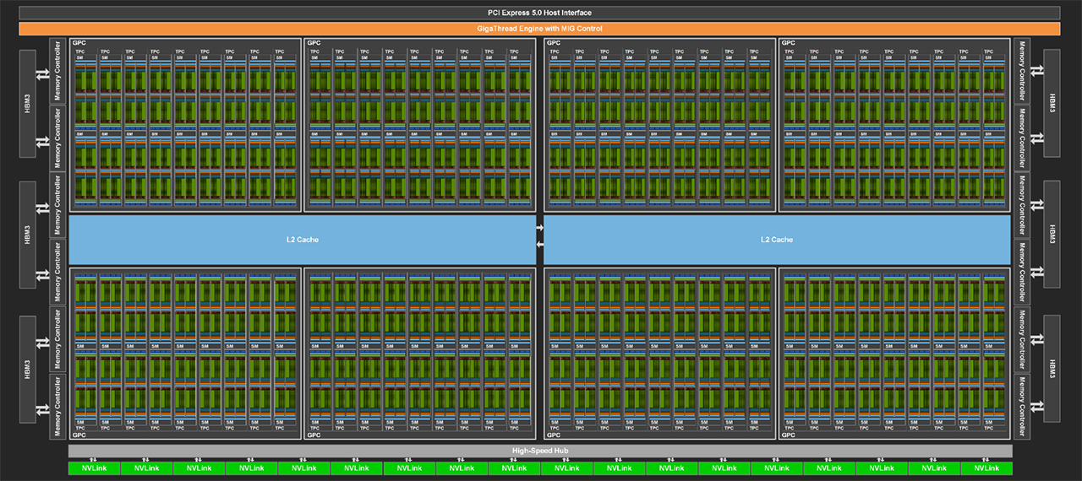Screen dimensions: 1082x481
Task: Select the High-Speed Hub bar
Action: (x=539, y=451)
